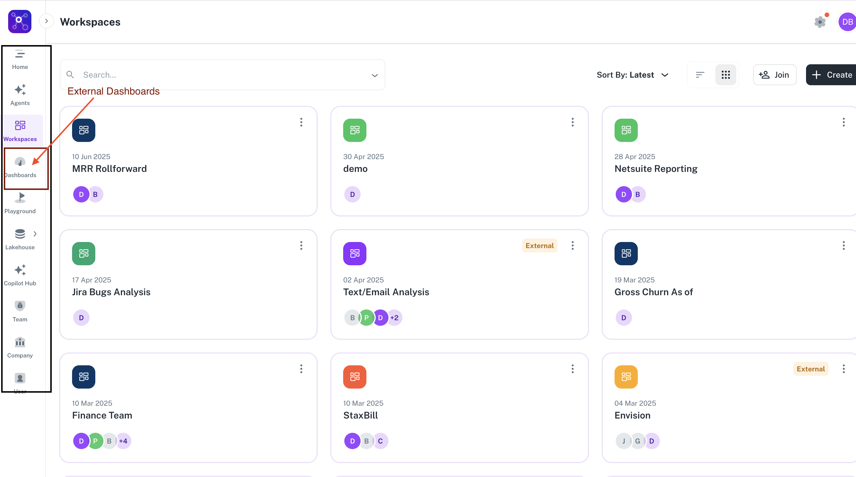The image size is (856, 477).
Task: Click the MRR Rollforward workspace icon
Action: (84, 130)
